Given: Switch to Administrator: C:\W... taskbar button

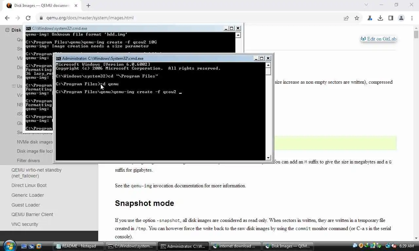Looking at the screenshot, I should (x=183, y=246).
